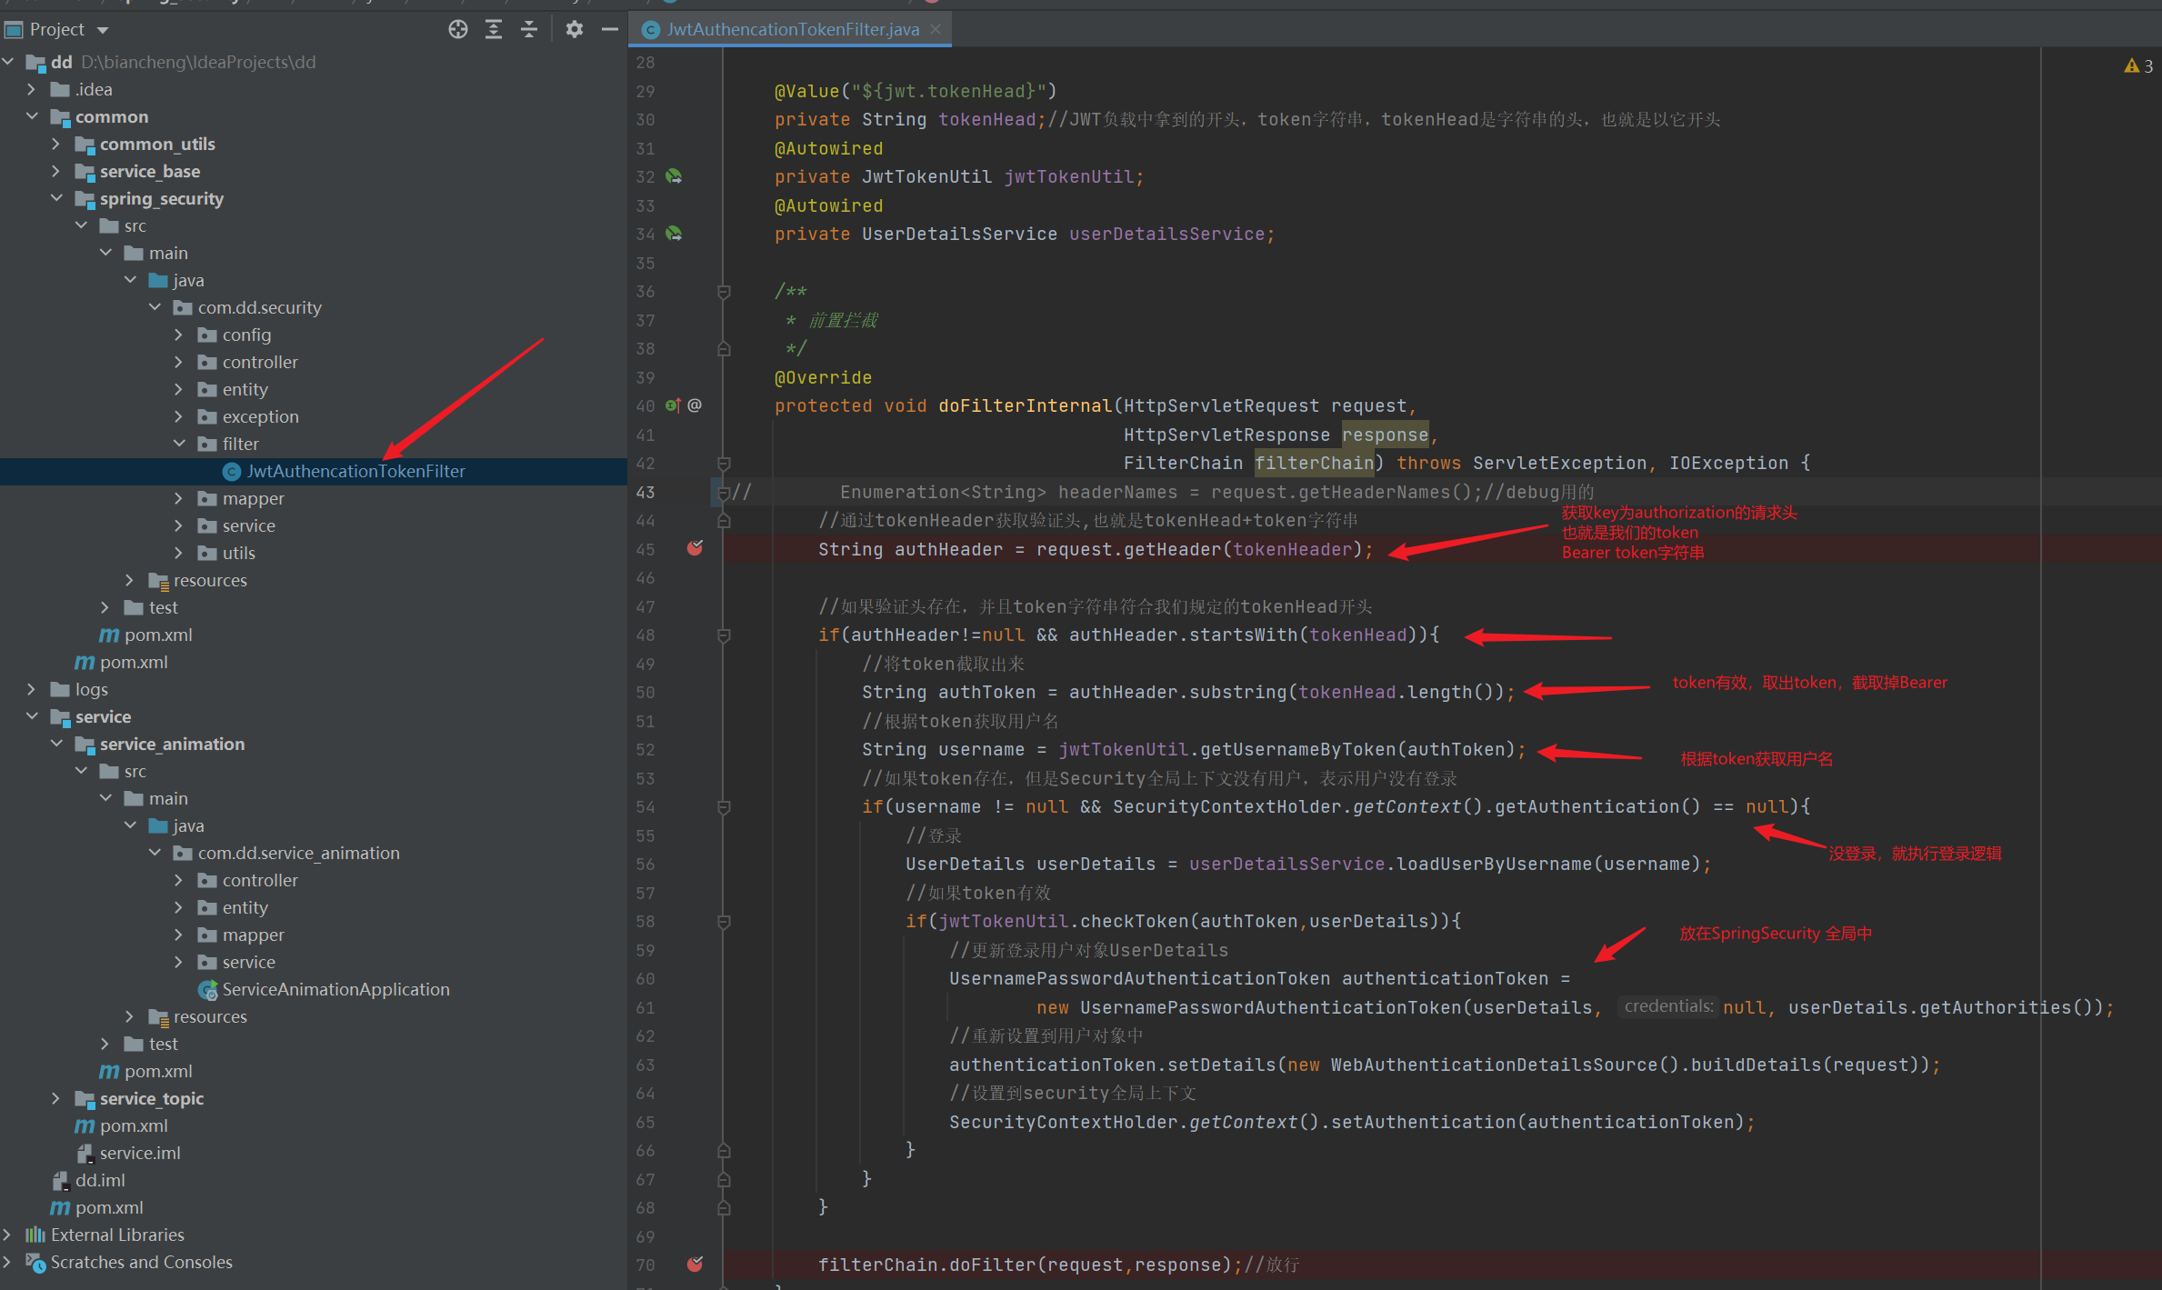
Task: Open Project panel settings gear
Action: tap(574, 29)
